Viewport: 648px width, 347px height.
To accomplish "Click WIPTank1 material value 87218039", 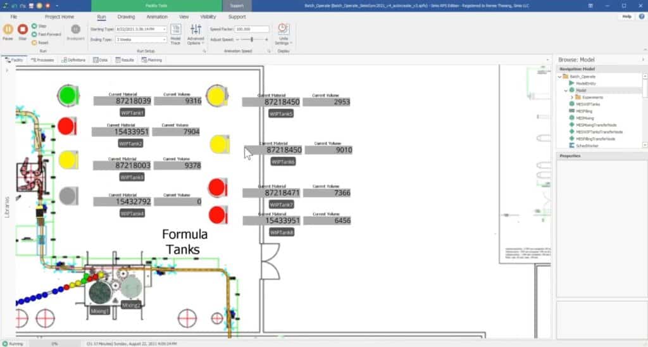I will [x=123, y=101].
